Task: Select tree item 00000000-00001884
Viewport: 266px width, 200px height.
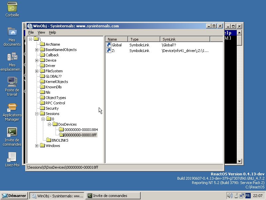Action: coord(81,130)
